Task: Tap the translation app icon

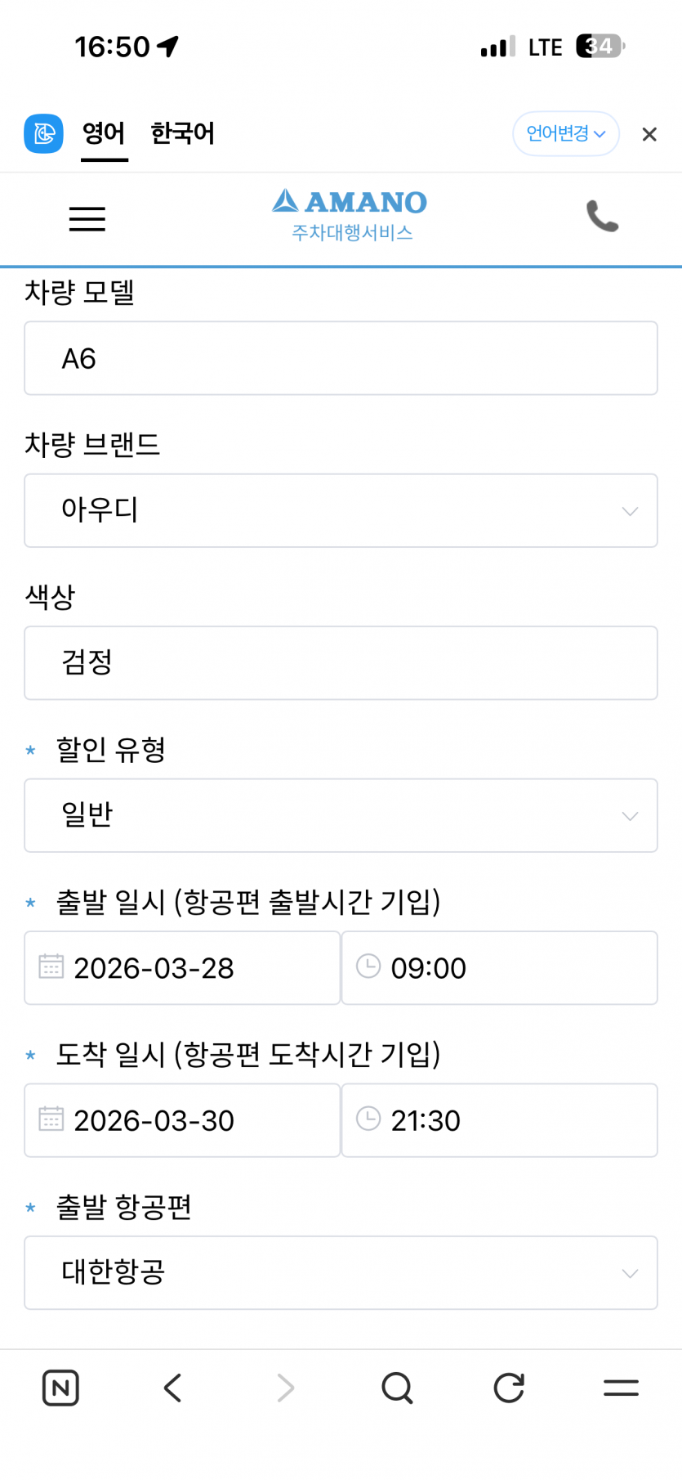Action: click(x=44, y=133)
